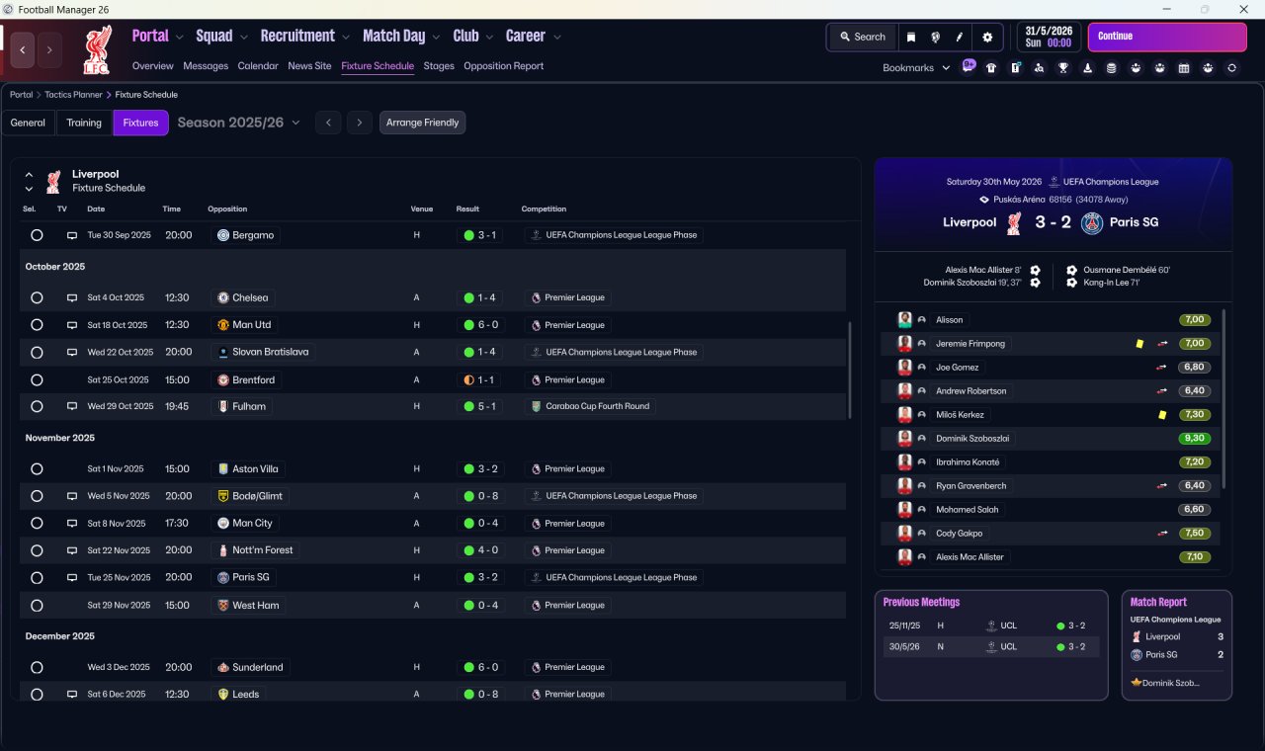The image size is (1265, 751).
Task: Click the circular refresh arrows shortcut icon
Action: click(1231, 68)
